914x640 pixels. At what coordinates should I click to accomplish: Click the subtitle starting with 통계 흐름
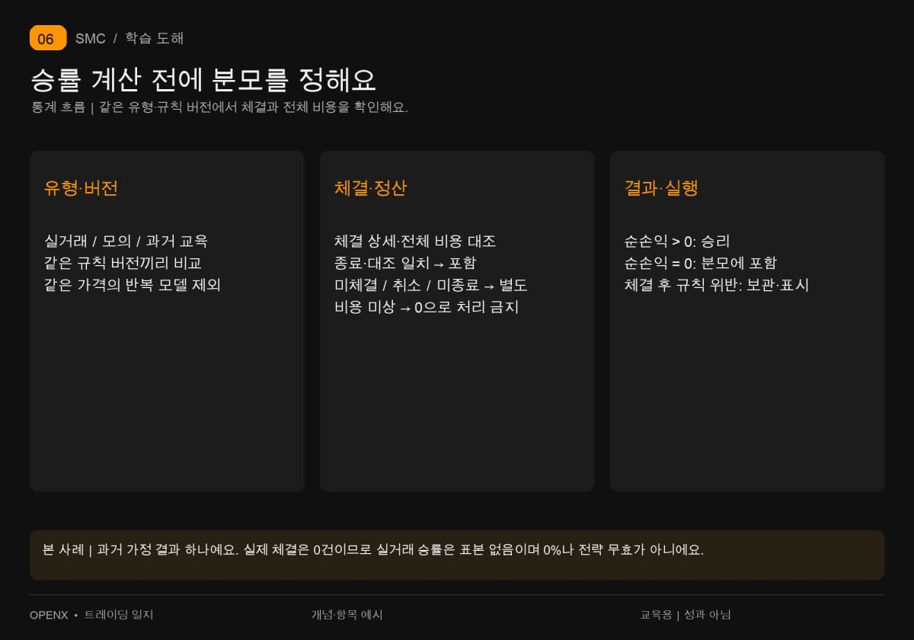[x=219, y=107]
